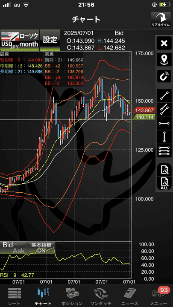Viewport: 173px width, 307px height.
Task: Toggle the magnet snap tool
Action: click(164, 76)
